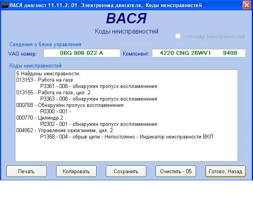Go back with Готово, Назад button
Viewport: 253px width, 202px height.
(225, 171)
